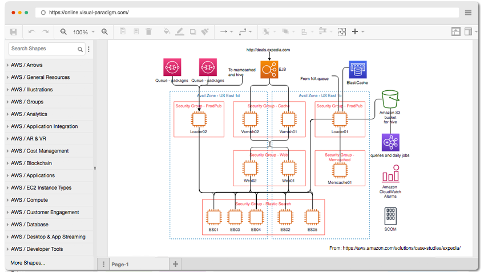484x272 pixels.
Task: Expand AWS / General Resources category
Action: [x=49, y=77]
